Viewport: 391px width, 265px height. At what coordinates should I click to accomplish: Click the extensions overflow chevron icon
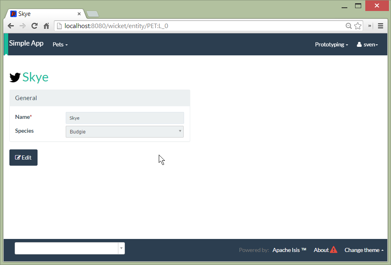(x=370, y=26)
